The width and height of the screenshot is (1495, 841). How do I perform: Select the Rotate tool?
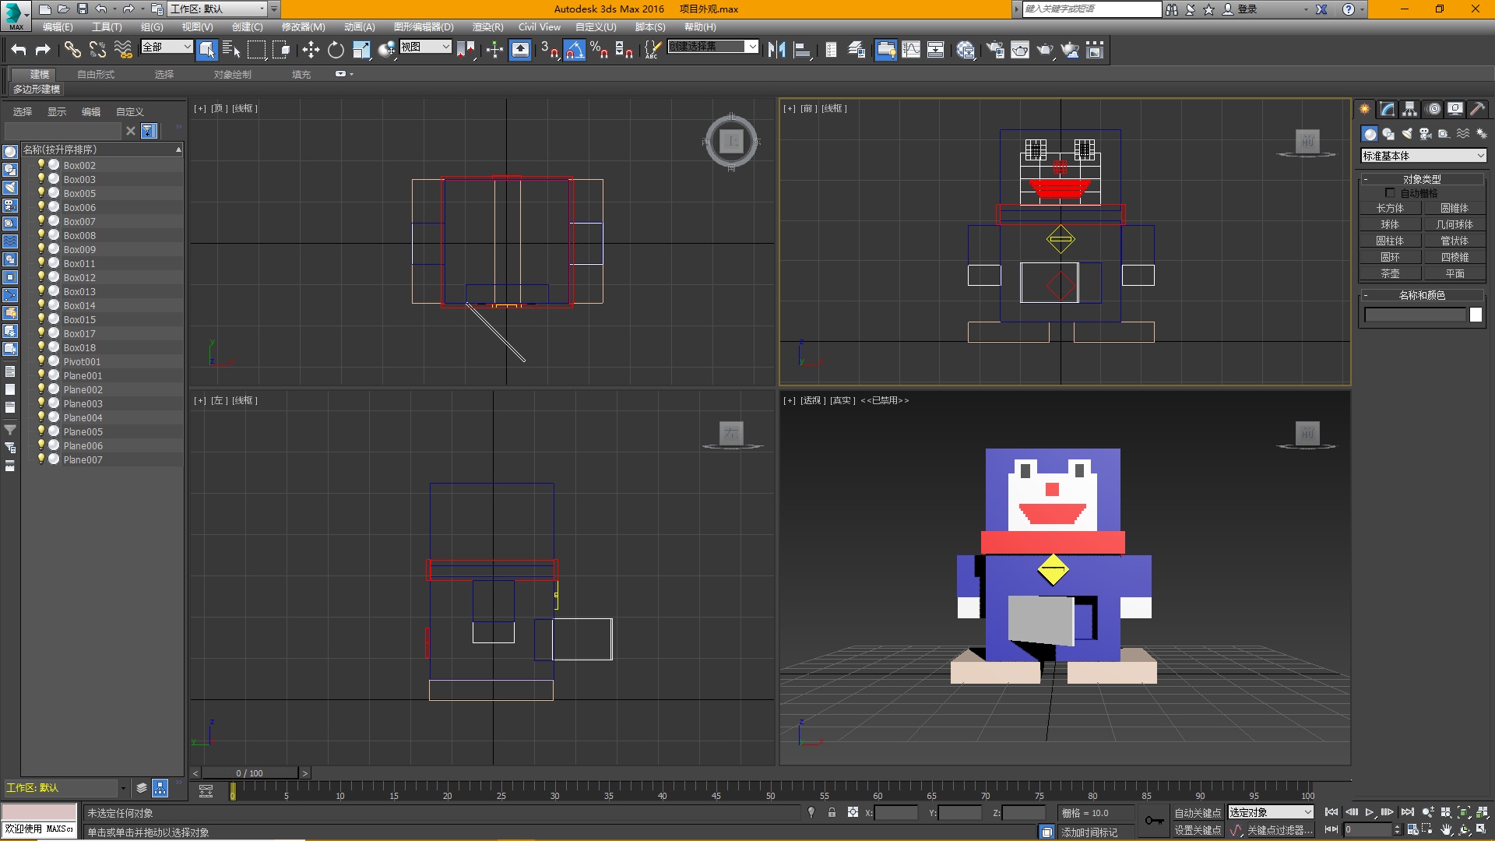(x=336, y=50)
